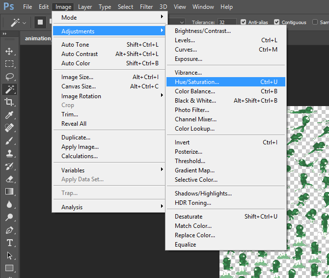Viewport: 329px width, 278px height.
Task: Choose Hue/Saturation from Adjustments
Action: (226, 82)
